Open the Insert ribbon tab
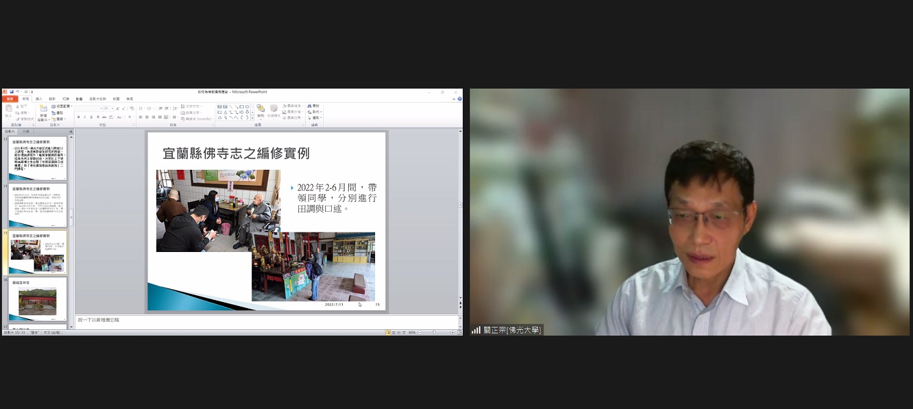Viewport: 913px width, 409px height. tap(38, 99)
